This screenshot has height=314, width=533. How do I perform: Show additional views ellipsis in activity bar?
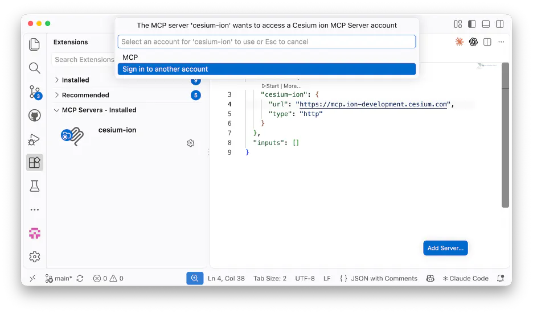point(34,210)
